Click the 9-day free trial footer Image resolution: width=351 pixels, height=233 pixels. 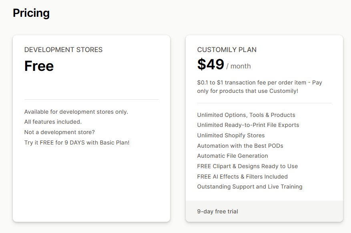tap(217, 211)
